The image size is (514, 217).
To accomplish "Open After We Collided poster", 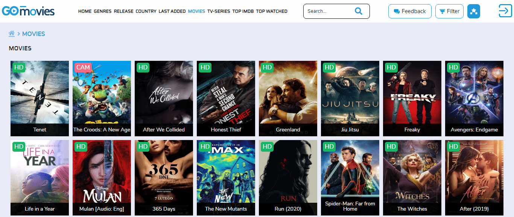I will tap(164, 98).
